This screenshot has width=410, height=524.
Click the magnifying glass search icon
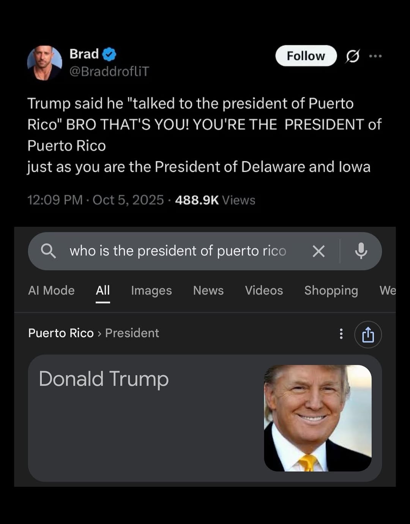tap(48, 251)
